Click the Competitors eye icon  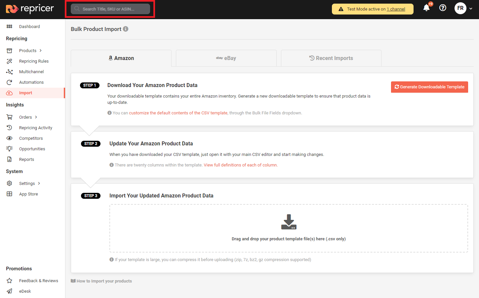(x=9, y=138)
